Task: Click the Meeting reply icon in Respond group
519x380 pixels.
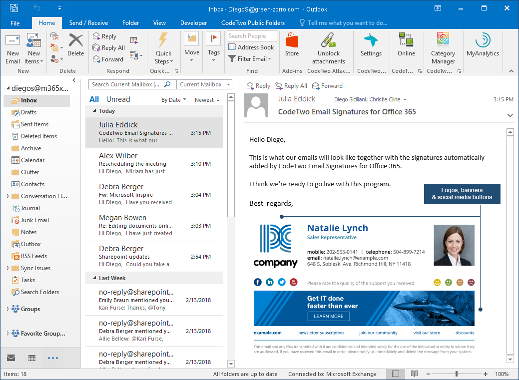Action: [x=134, y=40]
